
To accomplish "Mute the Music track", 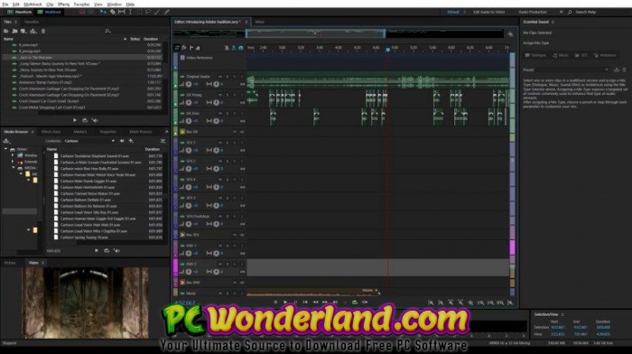I will pos(220,293).
